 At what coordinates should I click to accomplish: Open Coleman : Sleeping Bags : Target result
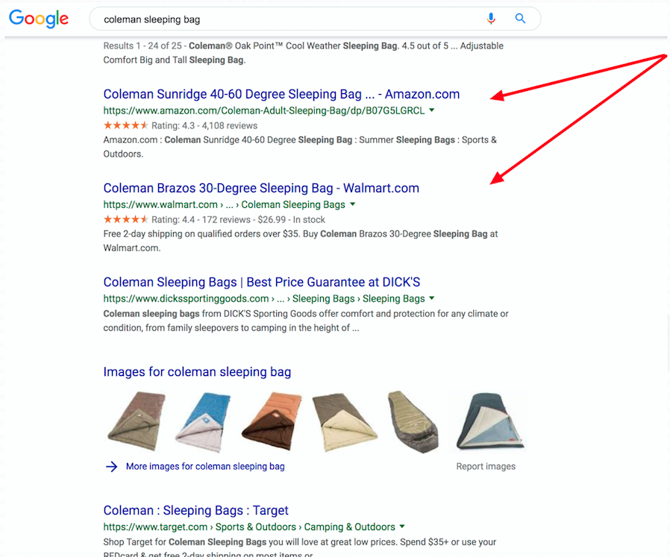click(195, 510)
